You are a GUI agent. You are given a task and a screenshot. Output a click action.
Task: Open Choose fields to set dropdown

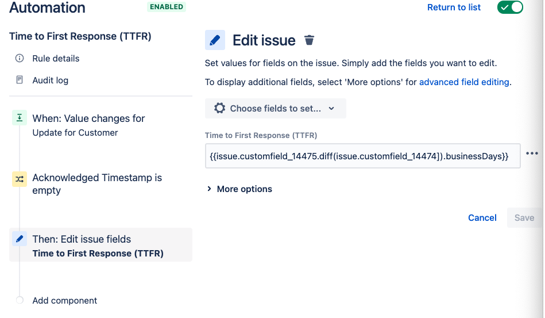point(275,108)
